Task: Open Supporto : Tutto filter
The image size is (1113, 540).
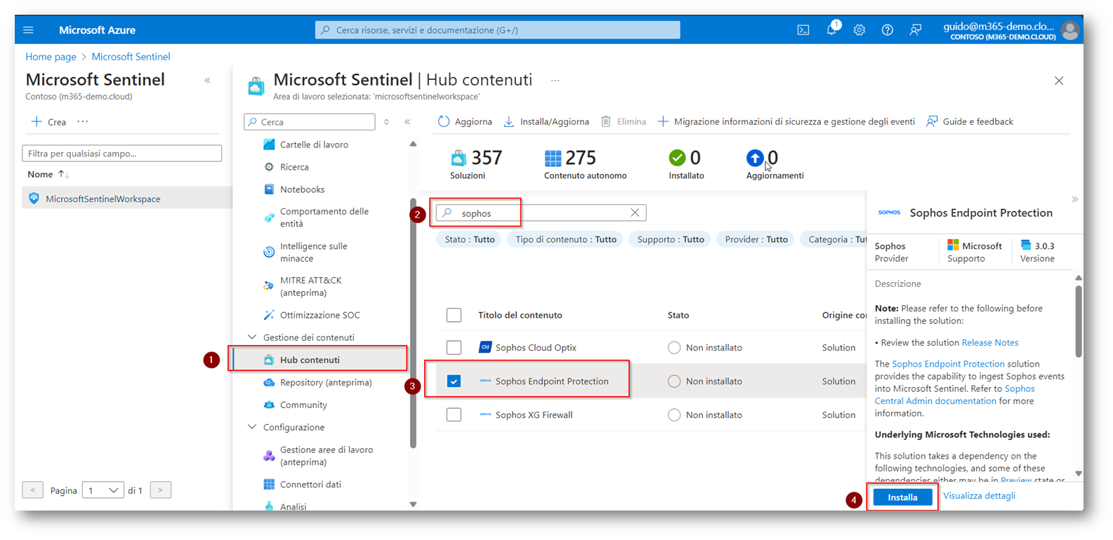Action: point(671,239)
